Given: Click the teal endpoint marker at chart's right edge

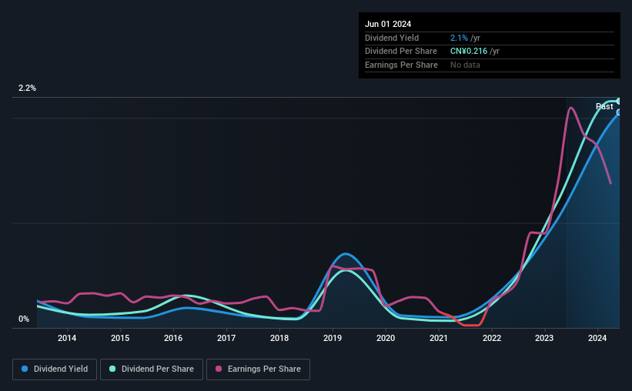Looking at the screenshot, I should (x=619, y=101).
